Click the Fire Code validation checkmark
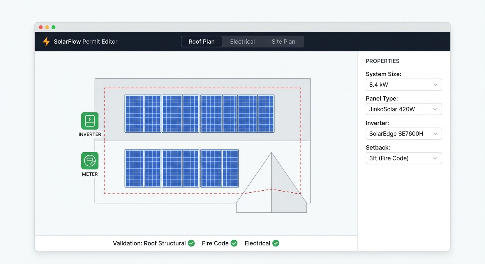The height and width of the screenshot is (264, 485). (x=234, y=243)
